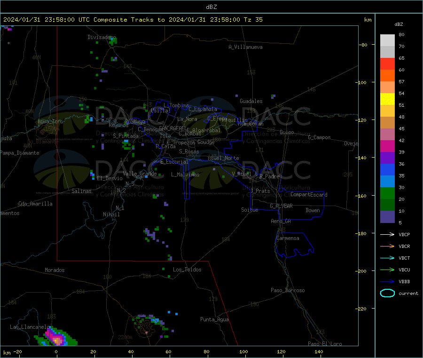The width and height of the screenshot is (423, 358).
Task: Click the Guadales map label
Action: 251,101
